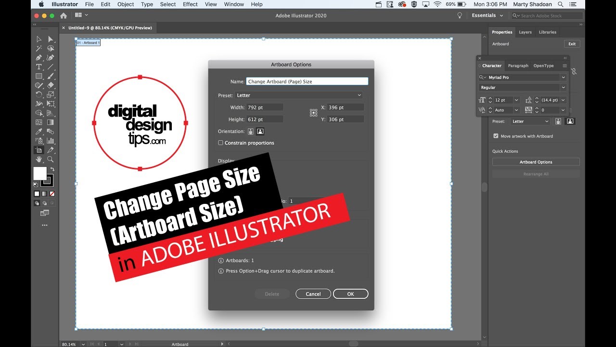The height and width of the screenshot is (347, 616).
Task: Choose landscape orientation in Artboard Options dialog
Action: click(x=260, y=131)
